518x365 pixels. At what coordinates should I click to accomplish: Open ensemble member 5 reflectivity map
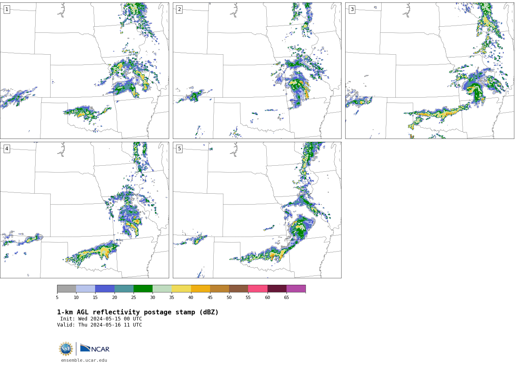click(257, 210)
